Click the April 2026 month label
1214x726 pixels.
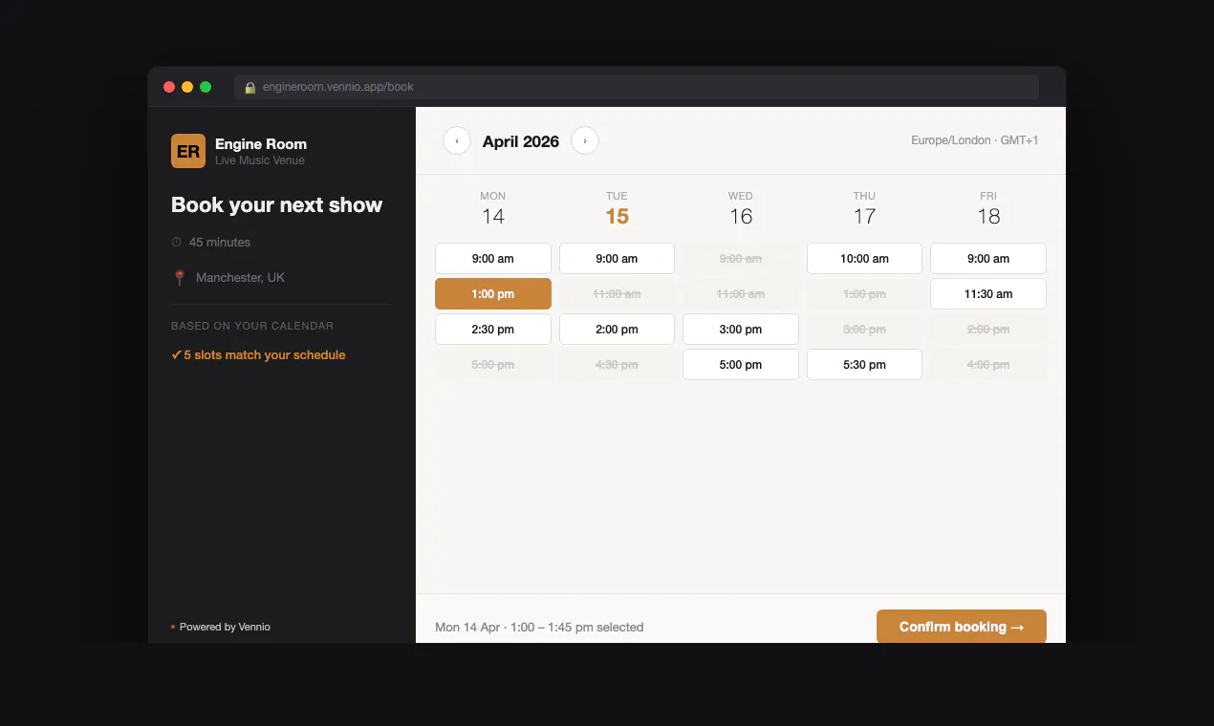(x=521, y=141)
